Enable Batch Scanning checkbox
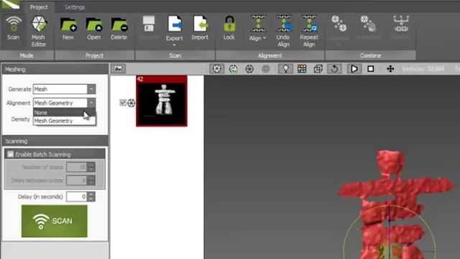460x259 pixels. (x=10, y=154)
